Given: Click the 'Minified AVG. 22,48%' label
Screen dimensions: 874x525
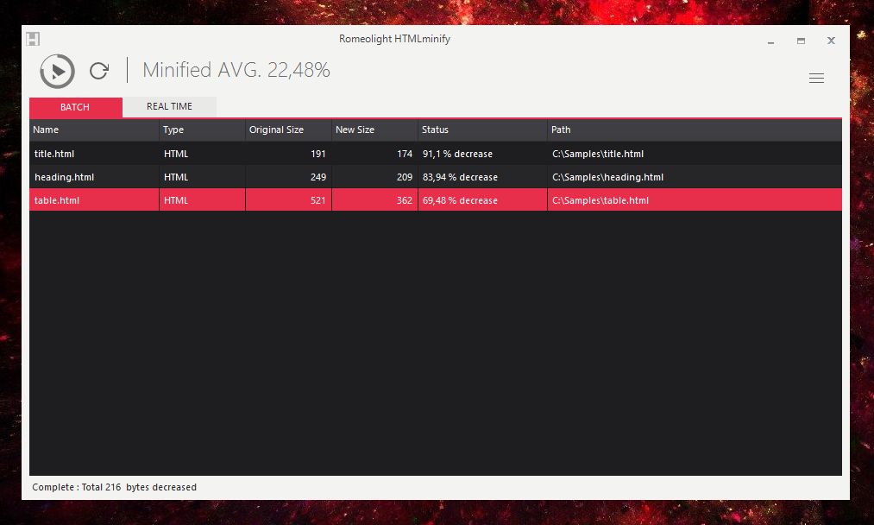Looking at the screenshot, I should (236, 70).
